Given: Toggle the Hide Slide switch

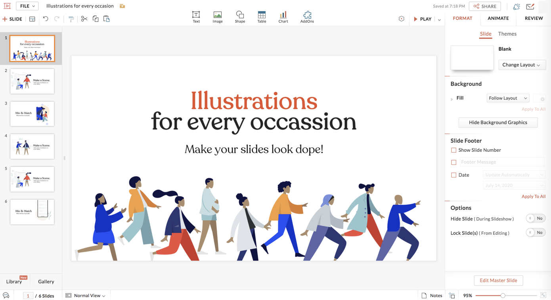Looking at the screenshot, I should pyautogui.click(x=536, y=219).
